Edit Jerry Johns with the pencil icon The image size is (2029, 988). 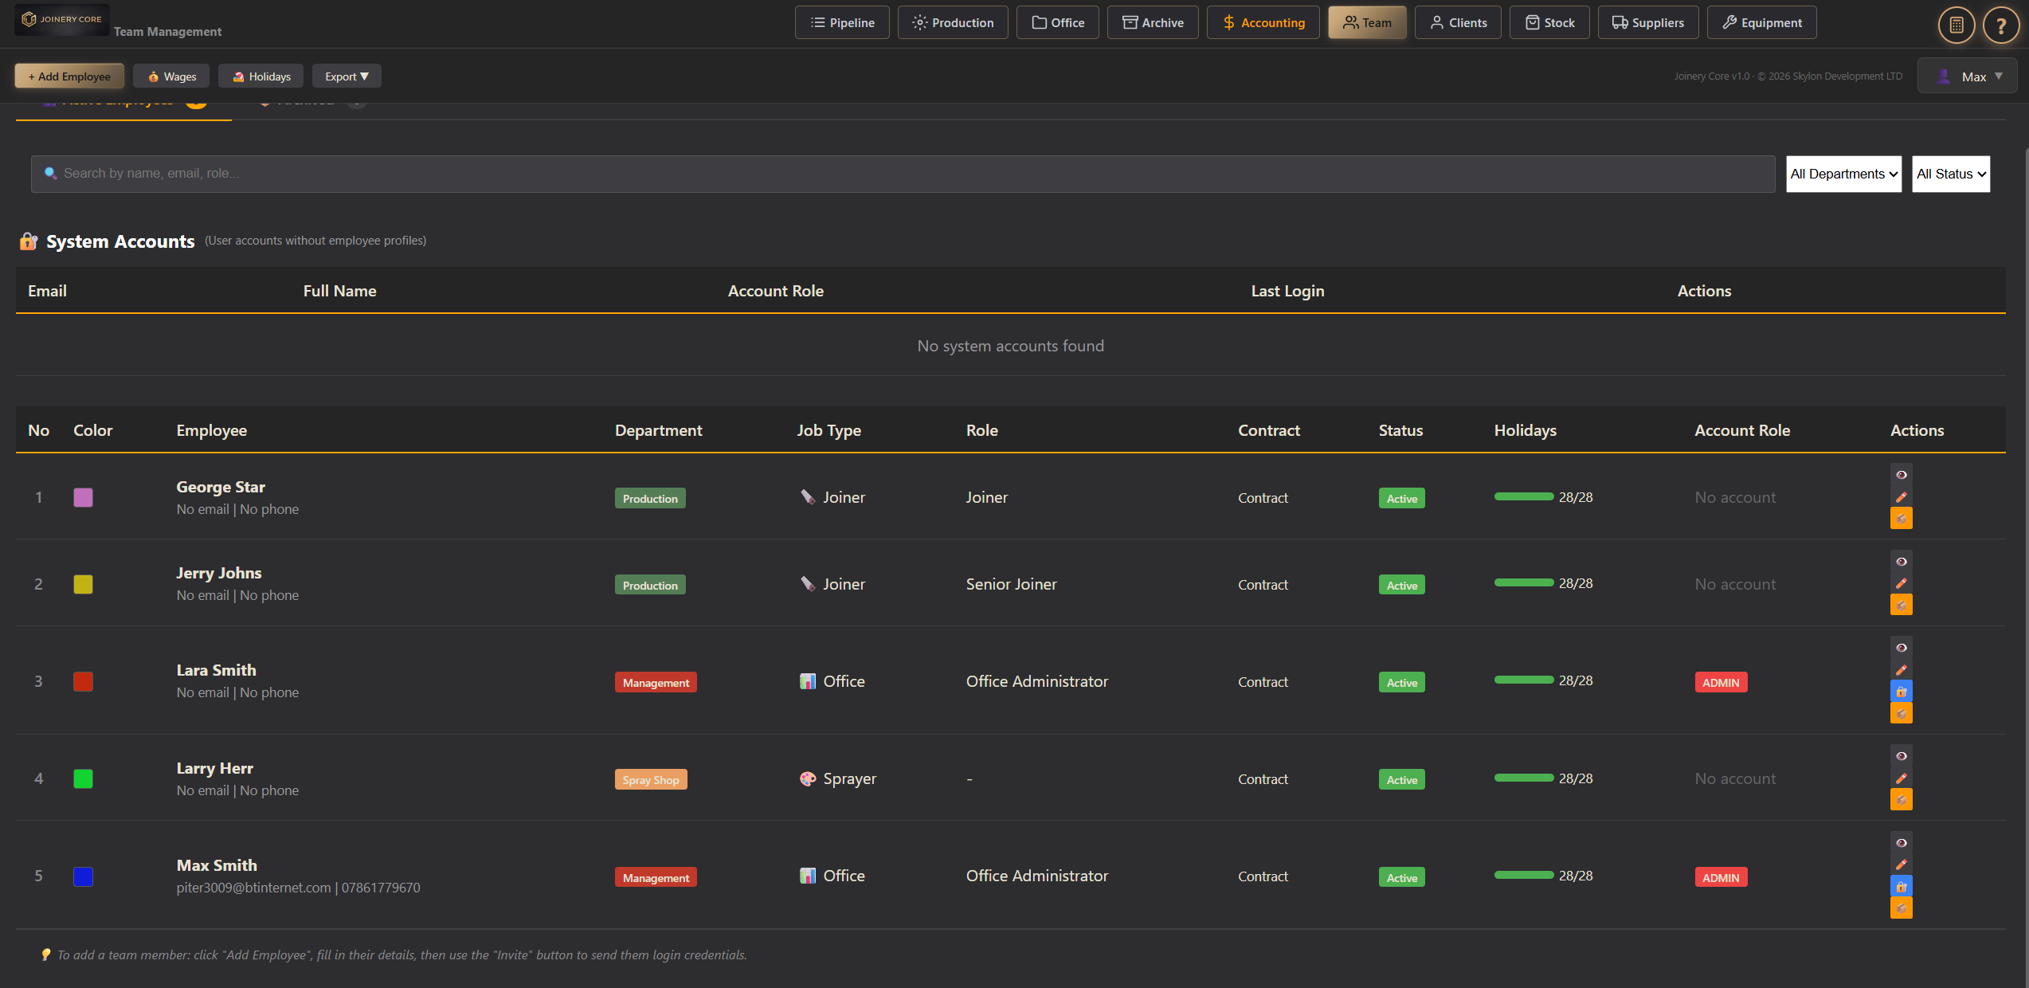pyautogui.click(x=1901, y=583)
